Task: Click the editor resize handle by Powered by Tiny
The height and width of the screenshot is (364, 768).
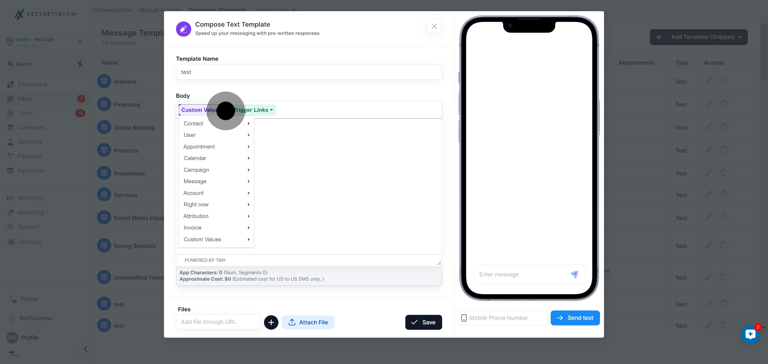Action: (439, 263)
